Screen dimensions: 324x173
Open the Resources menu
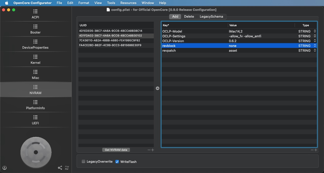128,3
